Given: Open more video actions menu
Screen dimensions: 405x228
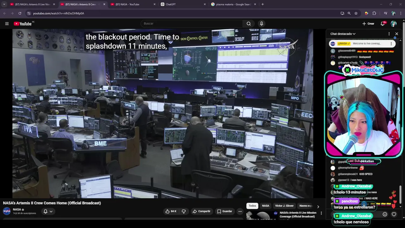Looking at the screenshot, I should (x=240, y=211).
